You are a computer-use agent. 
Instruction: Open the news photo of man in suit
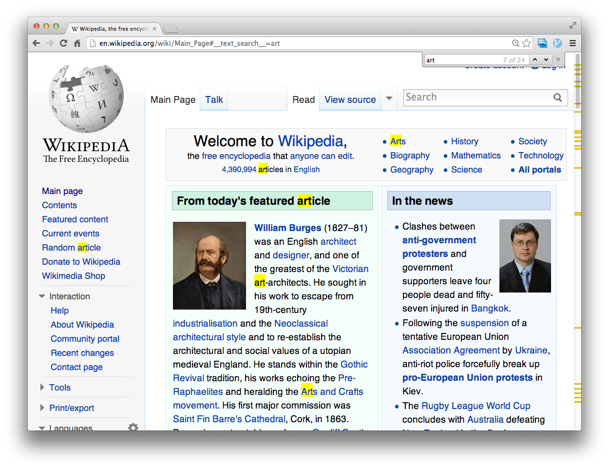pos(525,256)
